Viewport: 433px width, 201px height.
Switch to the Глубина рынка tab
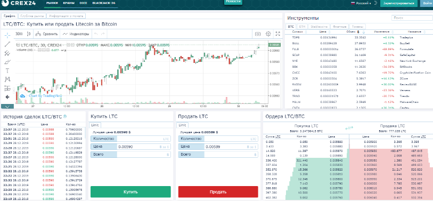point(32,16)
